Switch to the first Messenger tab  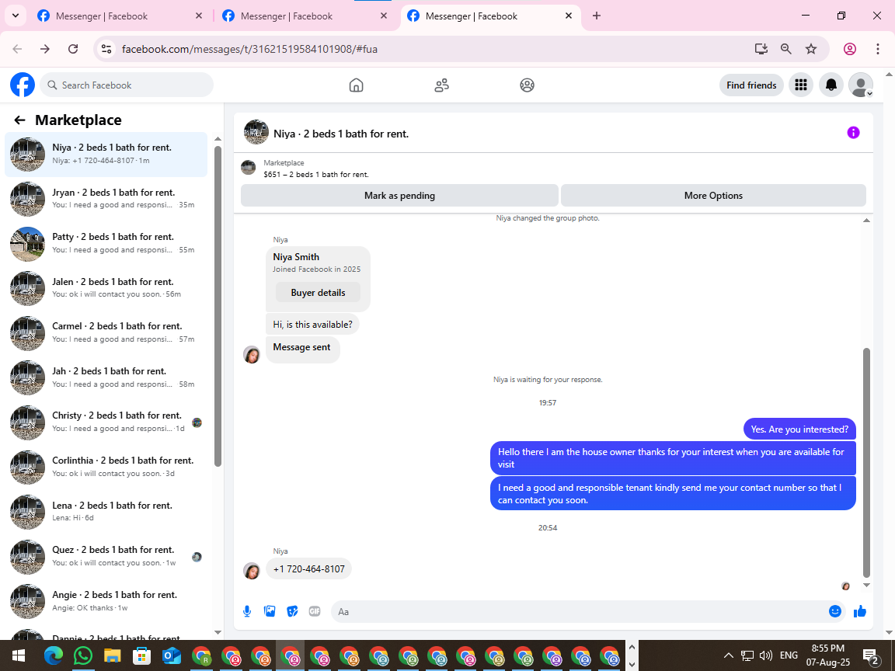pos(120,16)
